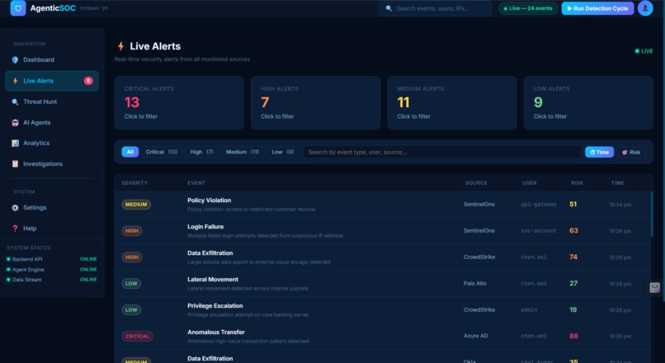
Task: Click Backend API status entry
Action: coord(52,259)
